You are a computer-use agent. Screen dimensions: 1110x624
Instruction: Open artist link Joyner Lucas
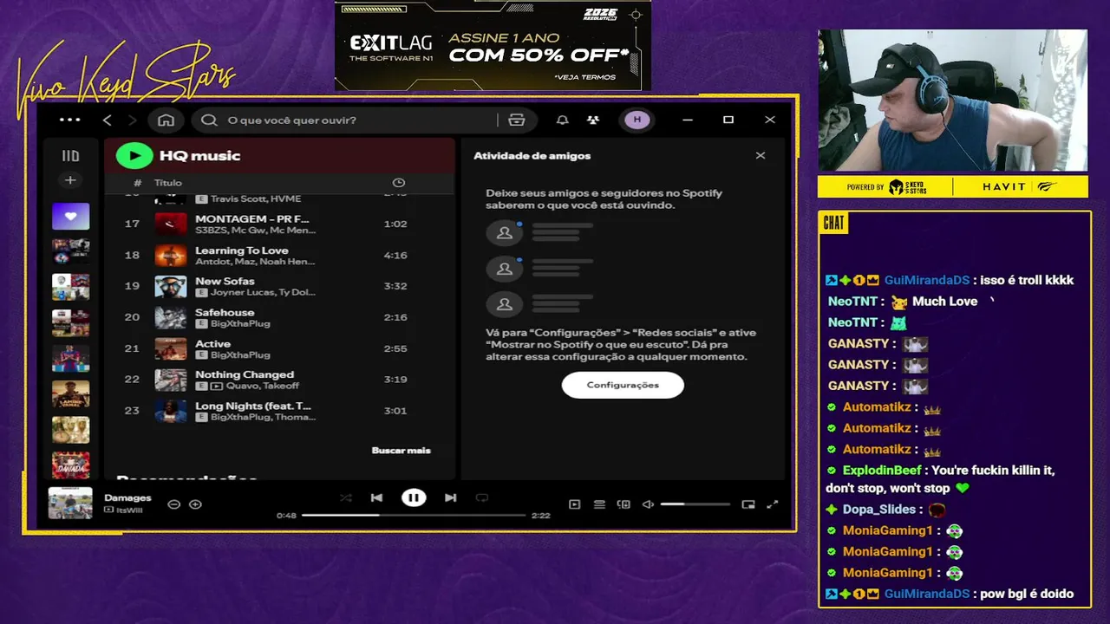tap(240, 293)
